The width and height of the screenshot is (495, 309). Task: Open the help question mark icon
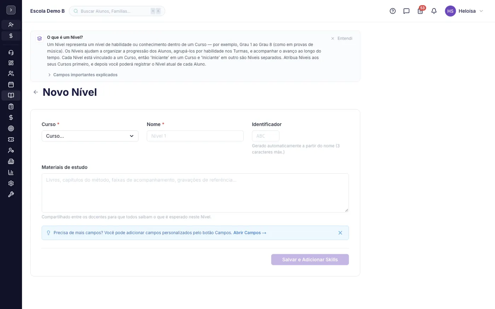tap(392, 11)
